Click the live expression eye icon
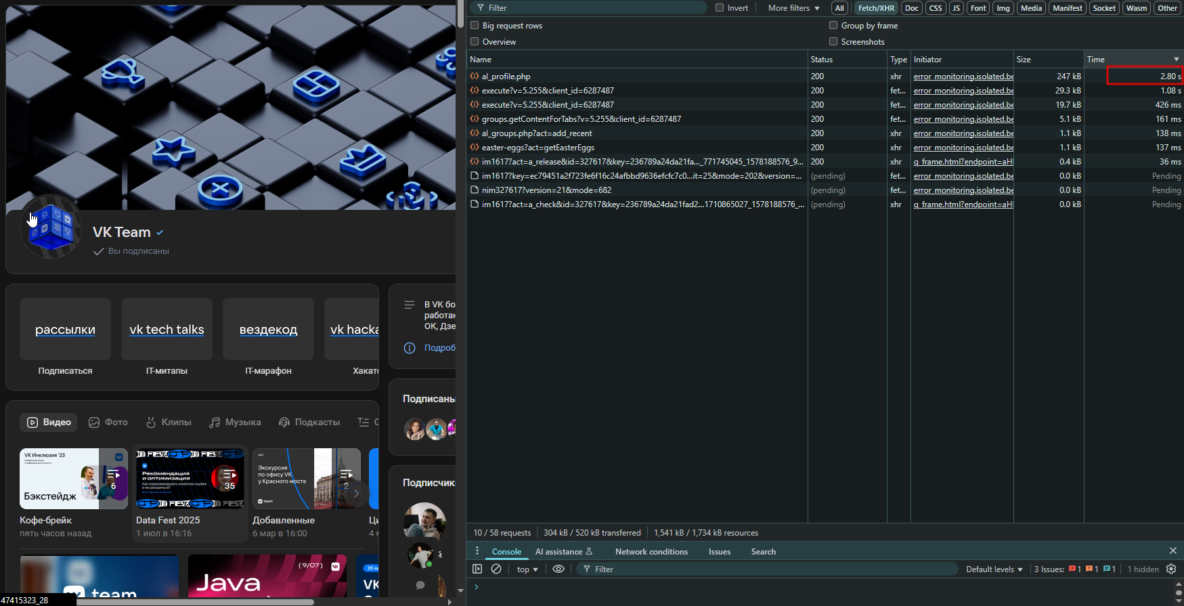The width and height of the screenshot is (1184, 606). pyautogui.click(x=558, y=569)
